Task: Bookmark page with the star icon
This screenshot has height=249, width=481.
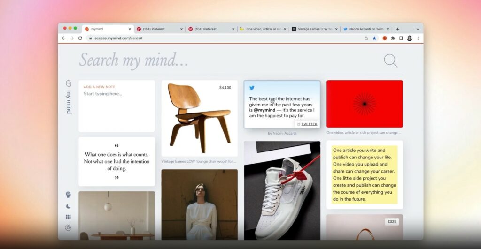Action: pos(374,38)
